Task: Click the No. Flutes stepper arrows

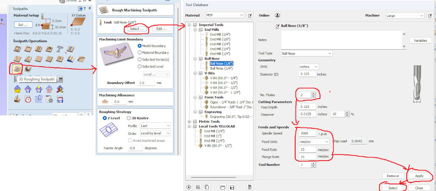Action: [x=313, y=95]
